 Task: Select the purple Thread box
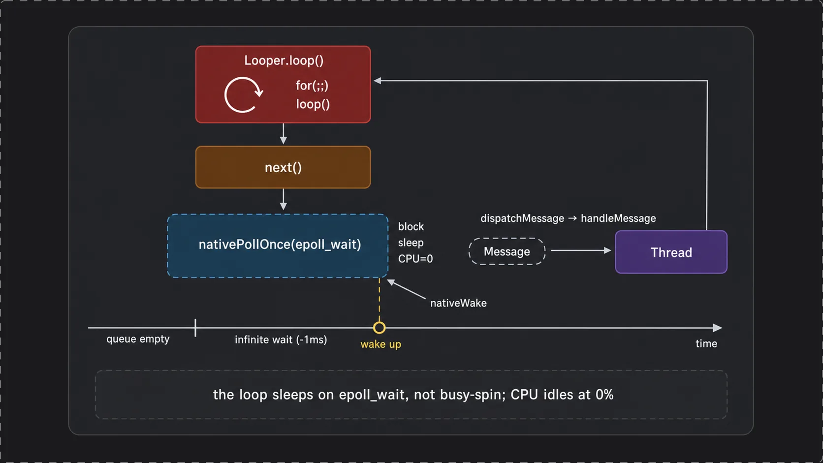click(x=671, y=252)
